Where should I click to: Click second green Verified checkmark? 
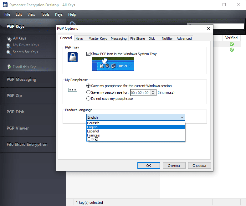(232, 49)
